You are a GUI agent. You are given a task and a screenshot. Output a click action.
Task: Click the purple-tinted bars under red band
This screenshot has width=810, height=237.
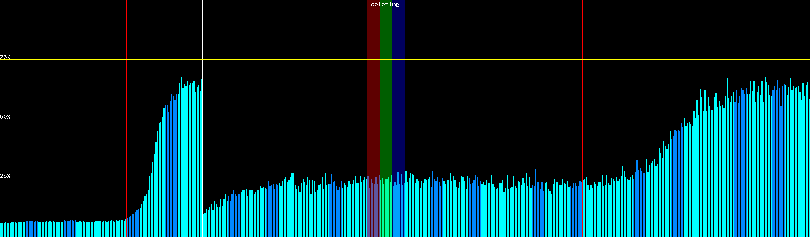click(373, 209)
